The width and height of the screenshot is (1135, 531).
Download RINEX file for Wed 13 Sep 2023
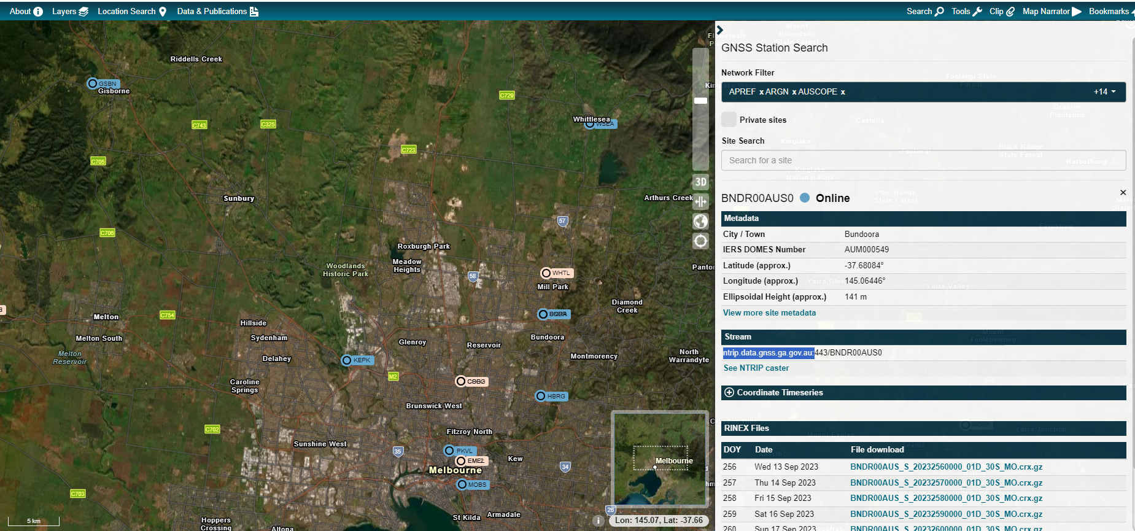[x=946, y=467]
